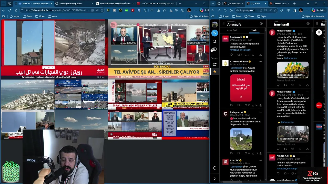This screenshot has width=328, height=184.
Task: Reply to the first Arapça Acil post in Anasayfa
Action: (231, 55)
